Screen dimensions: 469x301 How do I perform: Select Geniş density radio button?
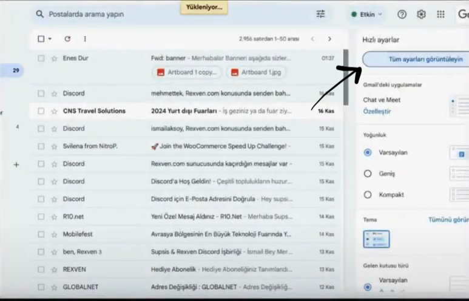[x=368, y=174]
